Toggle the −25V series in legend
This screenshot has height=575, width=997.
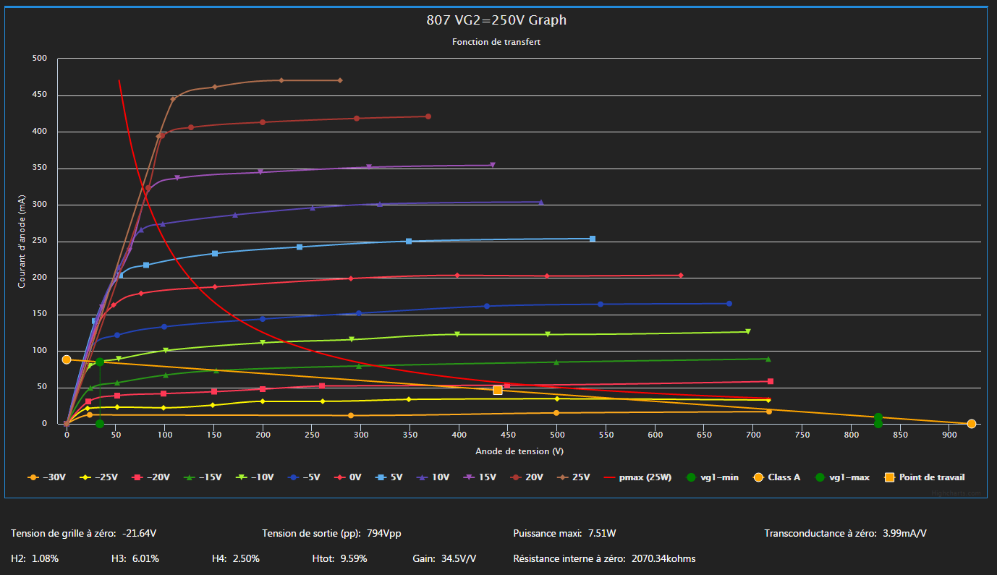98,477
